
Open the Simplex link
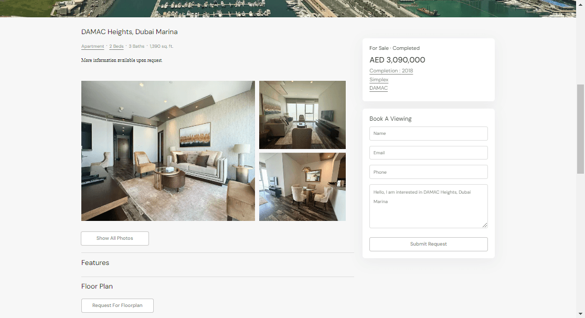pyautogui.click(x=379, y=80)
